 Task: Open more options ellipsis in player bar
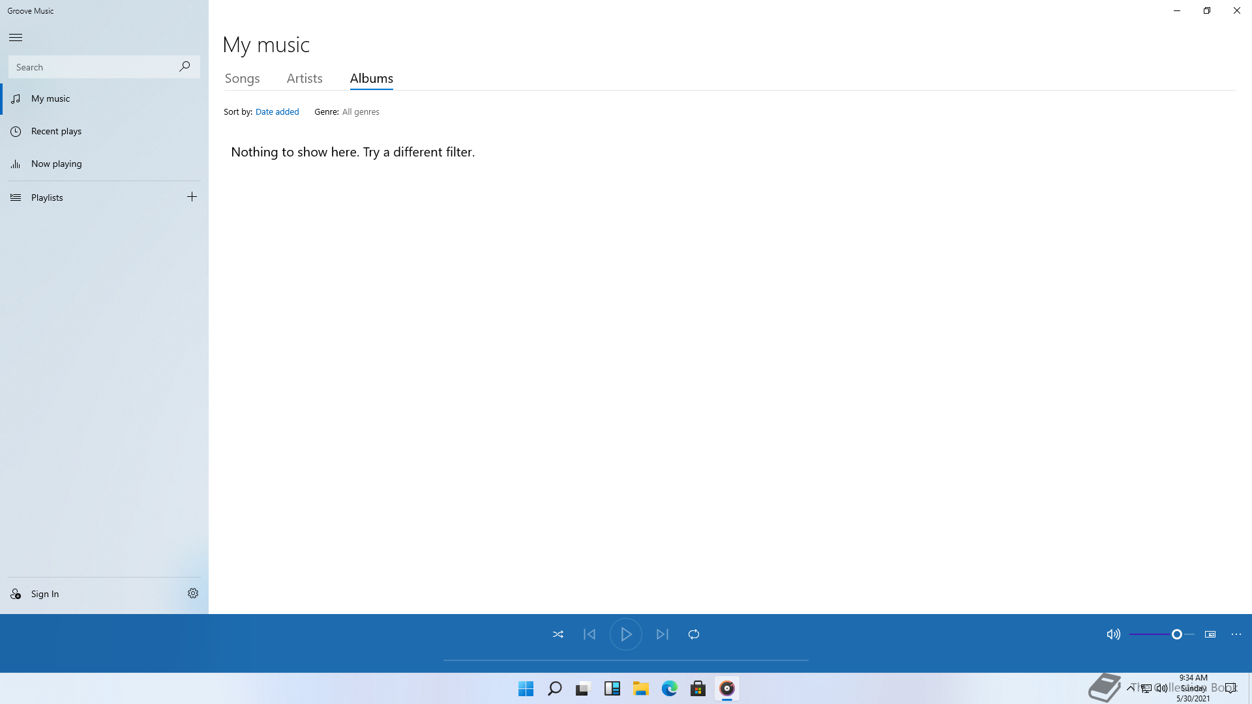pos(1236,634)
